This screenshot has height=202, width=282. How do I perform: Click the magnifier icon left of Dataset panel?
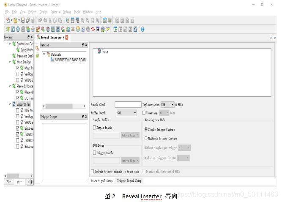coord(37,48)
